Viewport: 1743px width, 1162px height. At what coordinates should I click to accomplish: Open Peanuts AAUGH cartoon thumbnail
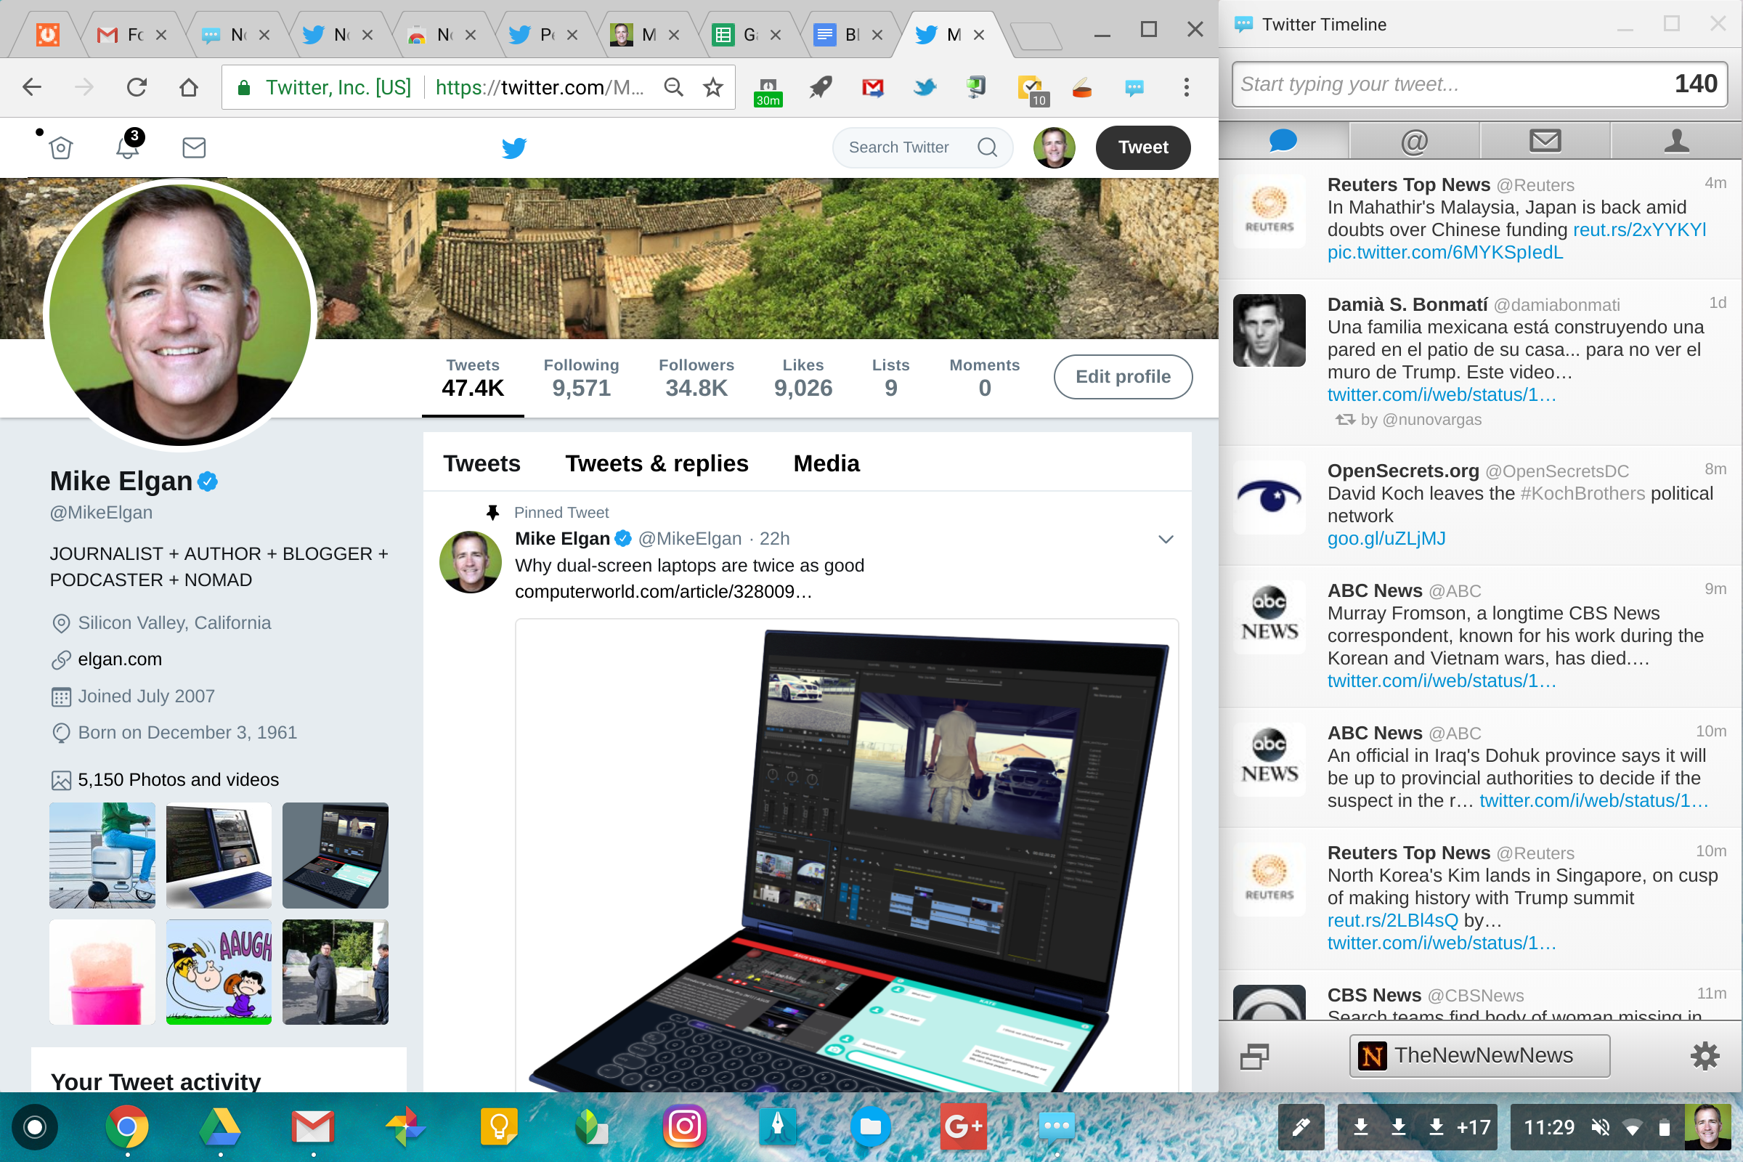coord(219,972)
